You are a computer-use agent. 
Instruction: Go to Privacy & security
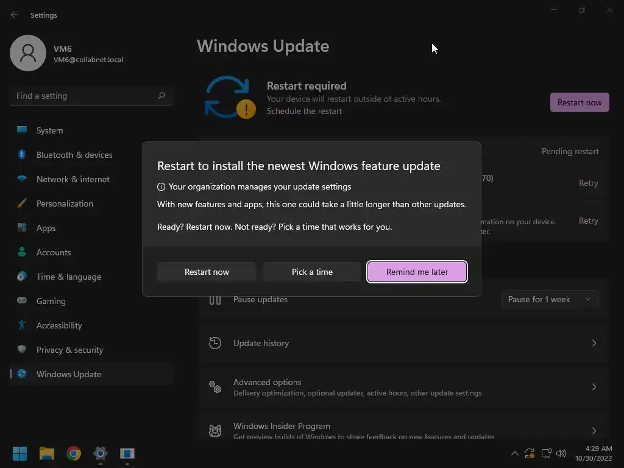coord(91,350)
